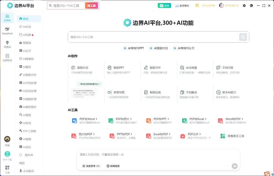
Task: Open the PDF转图片 tool
Action: coord(122,121)
